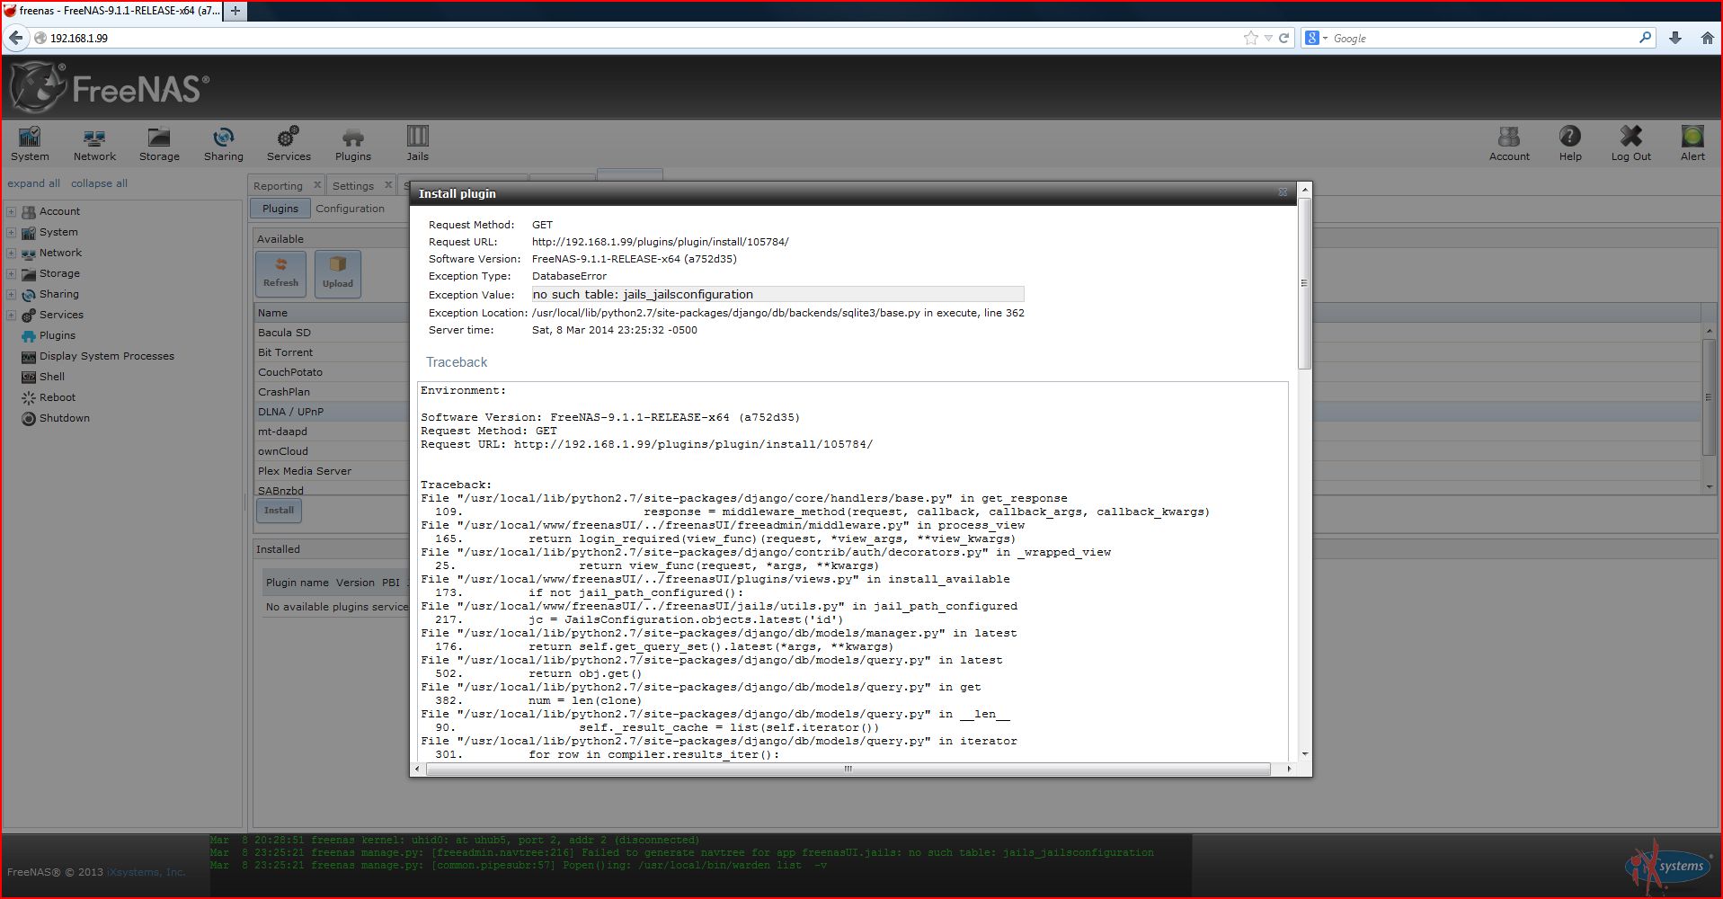Click the exception value text field
Screen dimensions: 1723x899
[777, 294]
